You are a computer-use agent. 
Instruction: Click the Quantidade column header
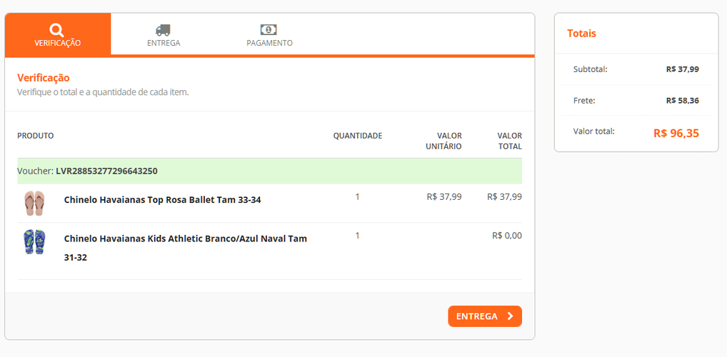(x=358, y=136)
